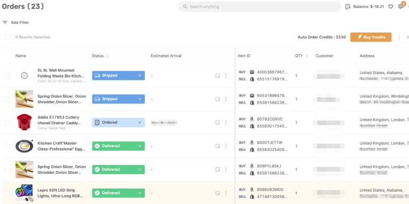The image size is (409, 204).
Task: Open the Lepro 50ft LED Strip Lights name
Action: [60, 193]
